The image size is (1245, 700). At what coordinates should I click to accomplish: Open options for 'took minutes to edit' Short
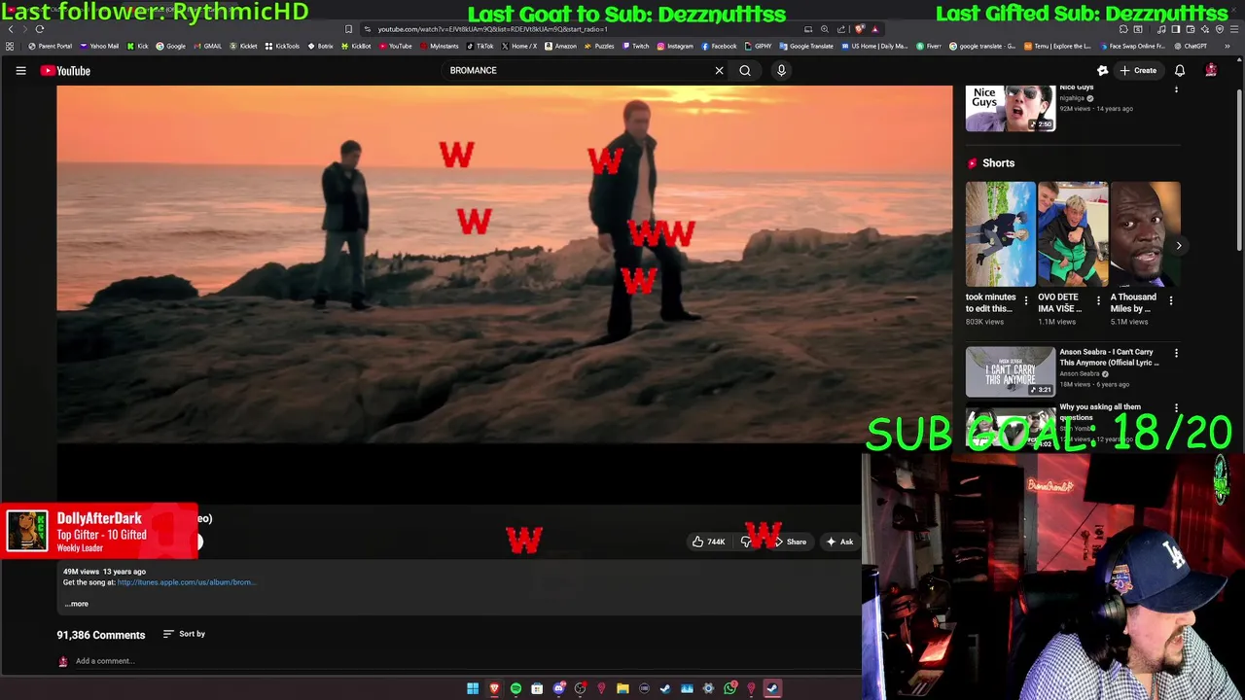point(1026,301)
